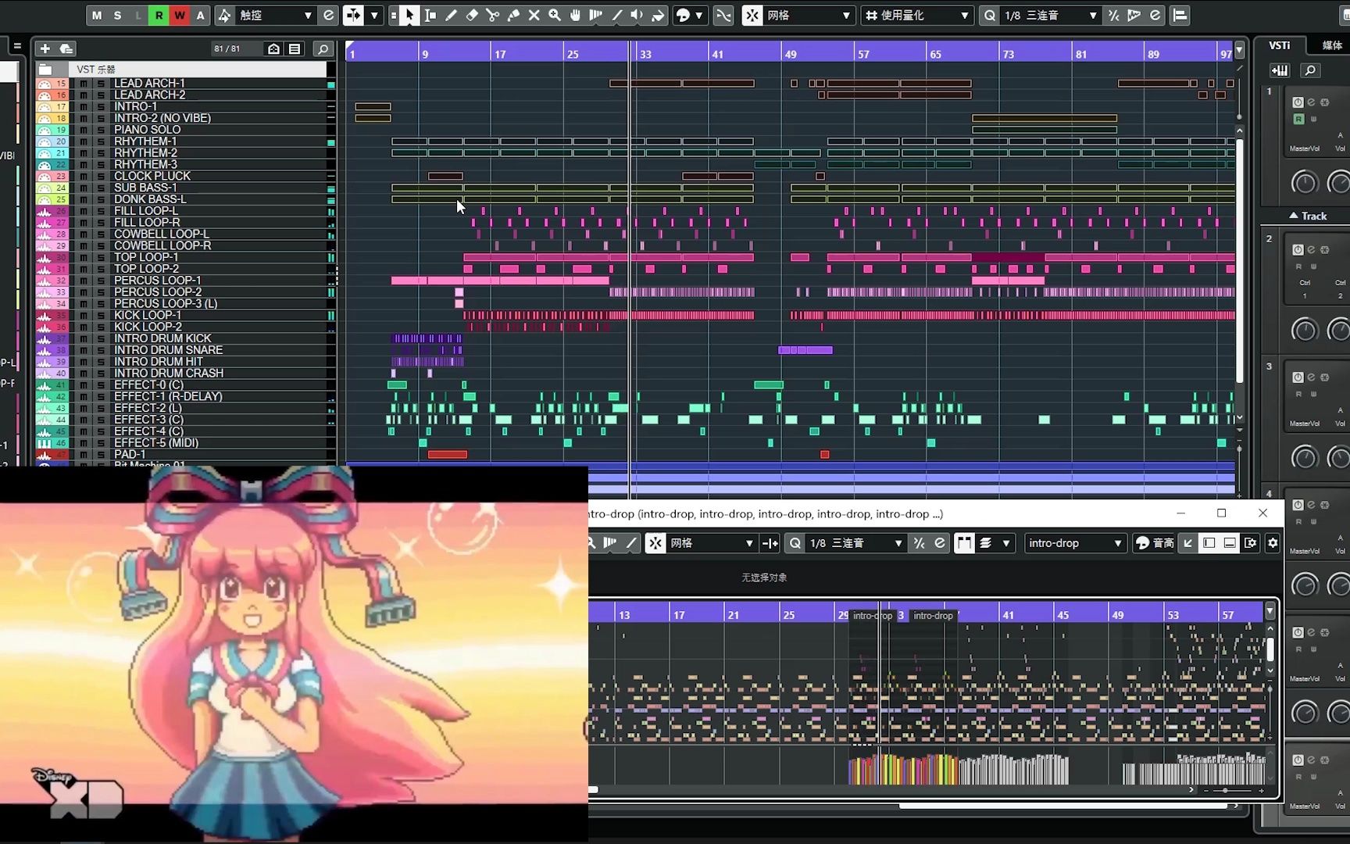Open the track presets cloud button

point(66,48)
